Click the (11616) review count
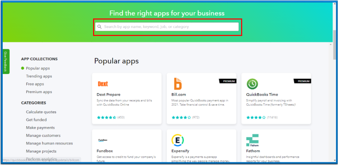 (272, 117)
